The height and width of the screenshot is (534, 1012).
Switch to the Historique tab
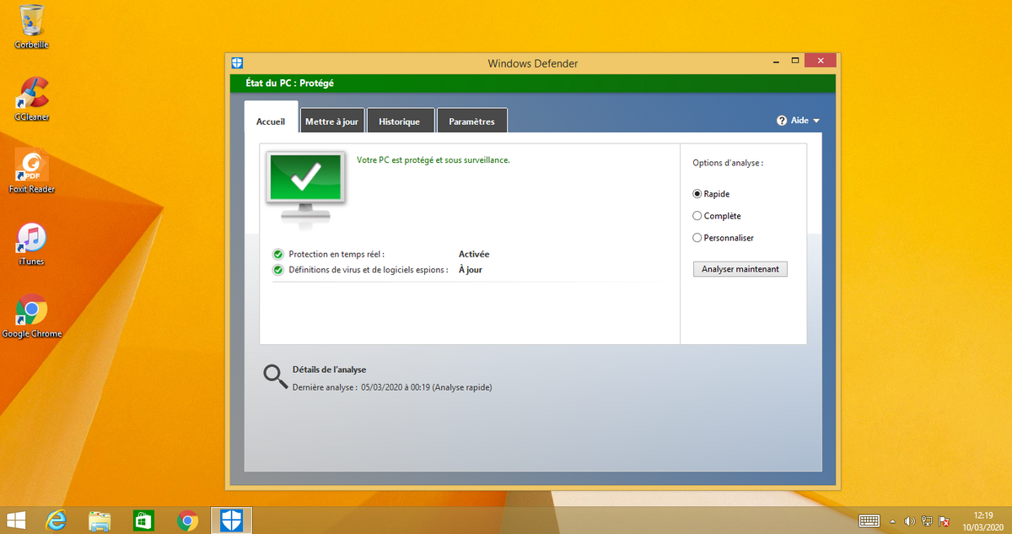click(400, 121)
